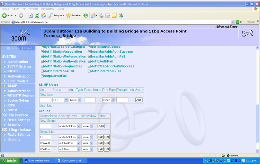Click the New Group name input field
The width and height of the screenshot is (260, 164).
[x=45, y=126]
